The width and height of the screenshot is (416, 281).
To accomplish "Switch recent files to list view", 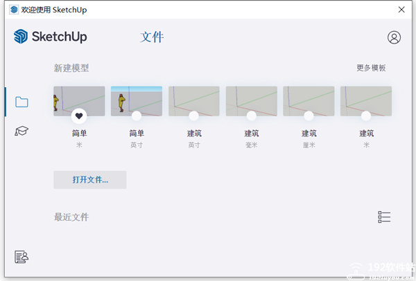I will [384, 217].
